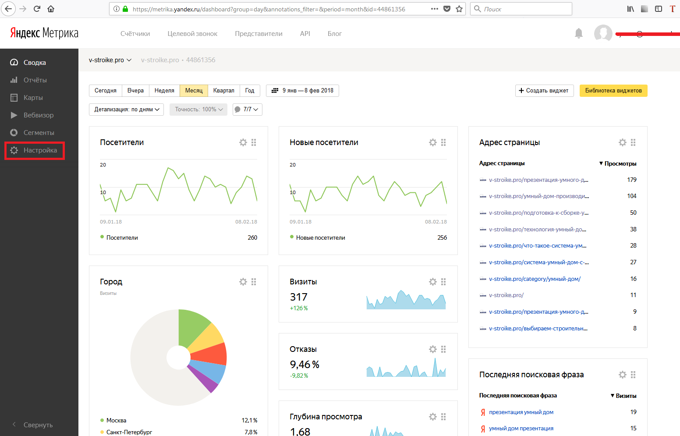Select the Неделя period toggle
680x436 pixels.
tap(164, 91)
